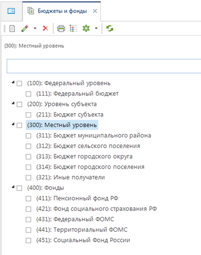The image size is (201, 255).
Task: Check the box for (431): Федеральный ФОМС
Action: point(28,220)
